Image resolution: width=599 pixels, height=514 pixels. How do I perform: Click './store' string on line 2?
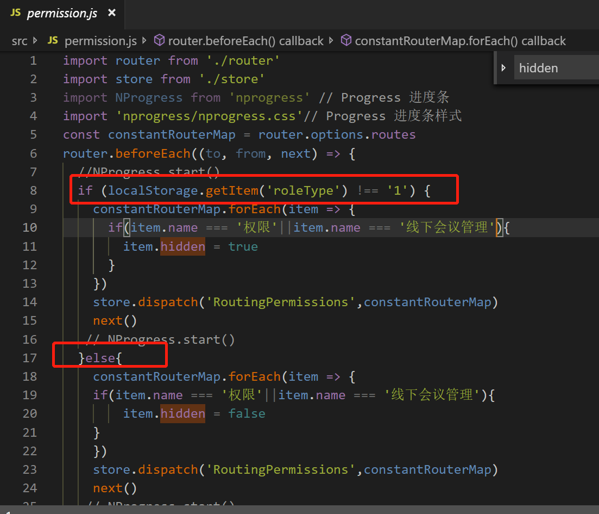232,79
